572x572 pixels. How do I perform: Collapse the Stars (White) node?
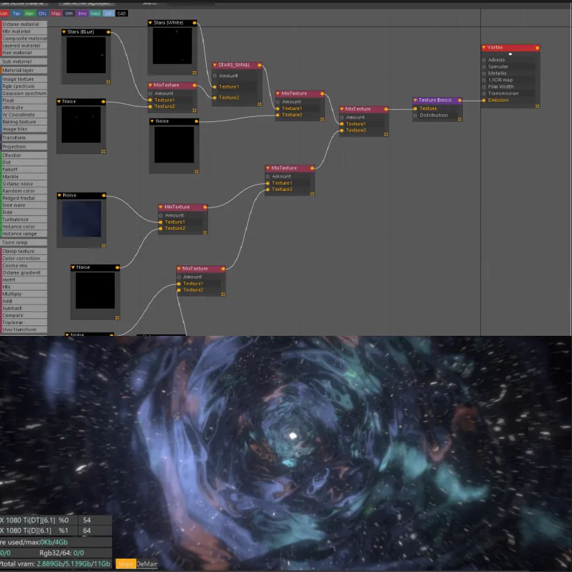[x=150, y=23]
